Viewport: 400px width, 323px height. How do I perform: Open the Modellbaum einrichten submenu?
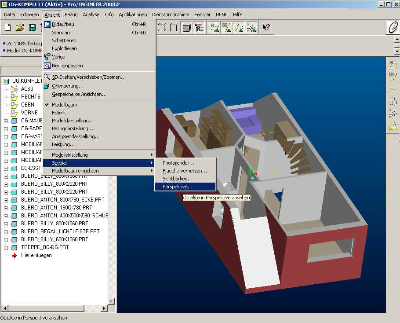click(x=99, y=171)
